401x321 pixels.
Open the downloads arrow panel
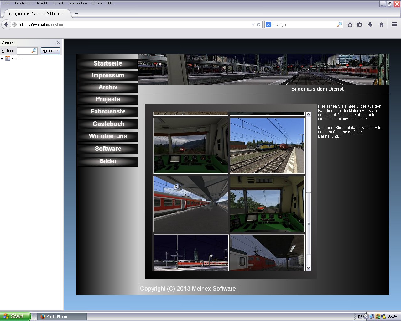pyautogui.click(x=370, y=24)
